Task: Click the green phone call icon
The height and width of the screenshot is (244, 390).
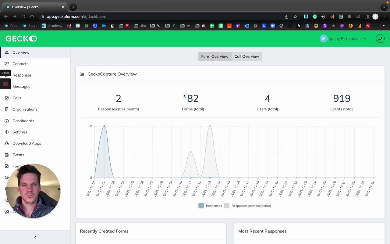Action: 380,39
